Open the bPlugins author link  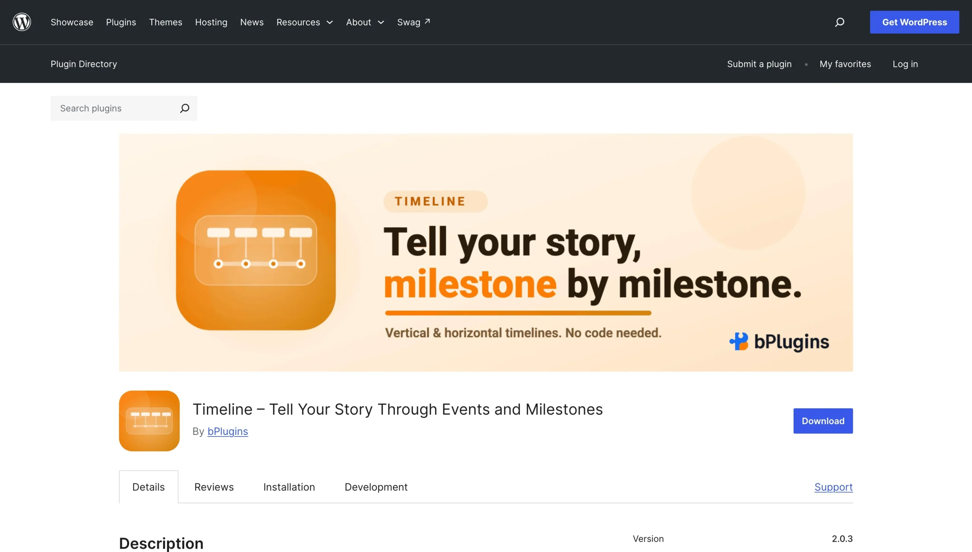coord(227,431)
